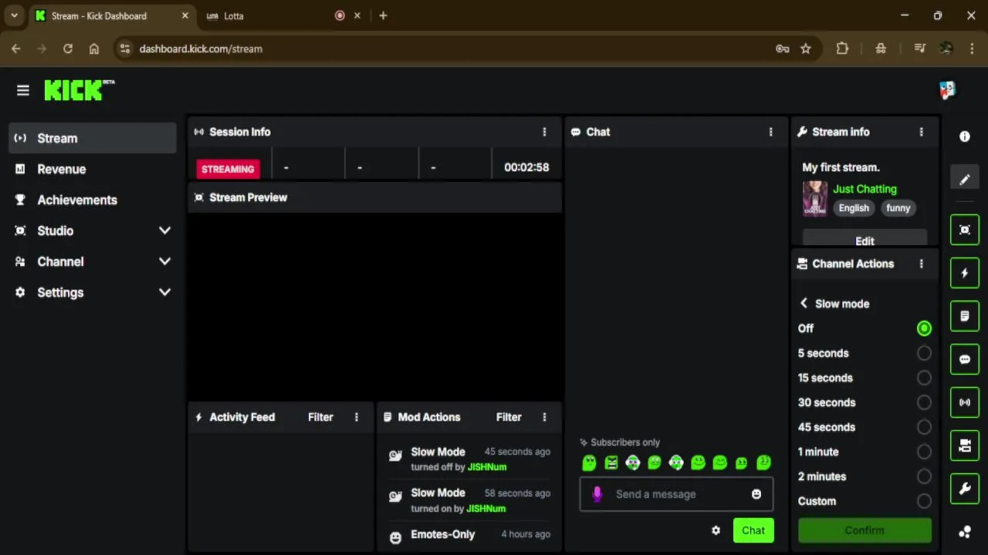The image size is (988, 555).
Task: Open Mod Actions Filter dropdown
Action: [509, 417]
